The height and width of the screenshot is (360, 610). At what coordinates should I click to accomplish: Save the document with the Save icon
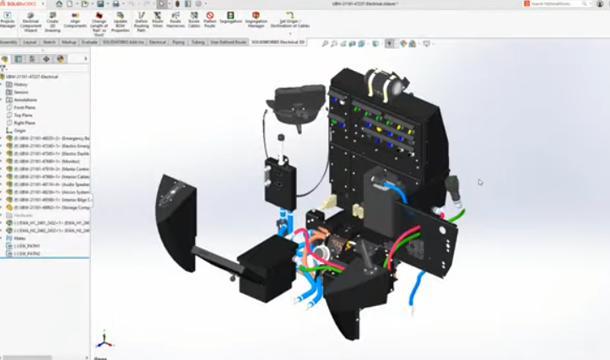[100, 4]
